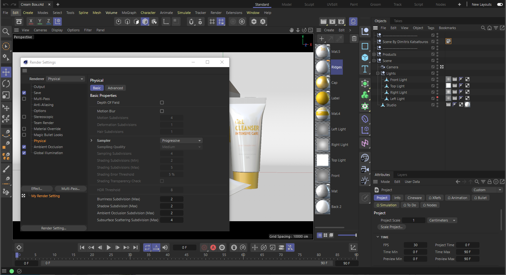Click the Scale Project... button
Image resolution: width=506 pixels, height=275 pixels.
pos(392,227)
